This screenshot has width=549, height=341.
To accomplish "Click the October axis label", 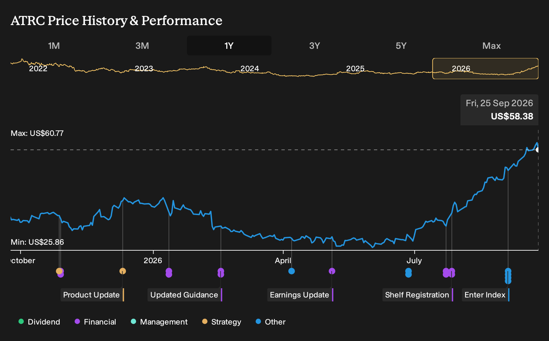I will tap(23, 261).
